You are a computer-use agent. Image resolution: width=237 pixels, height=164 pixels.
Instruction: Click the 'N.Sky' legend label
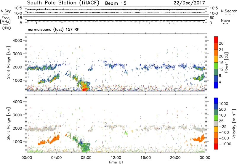pyautogui.click(x=6, y=11)
